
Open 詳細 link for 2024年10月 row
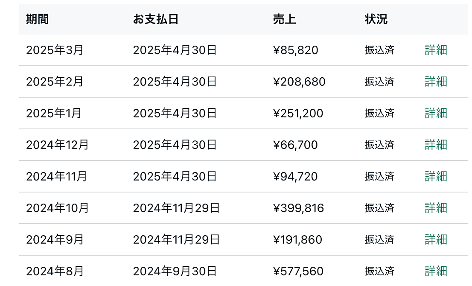[436, 208]
